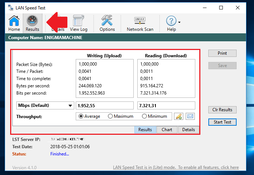Close the LAN Speed Test window

tap(238, 8)
